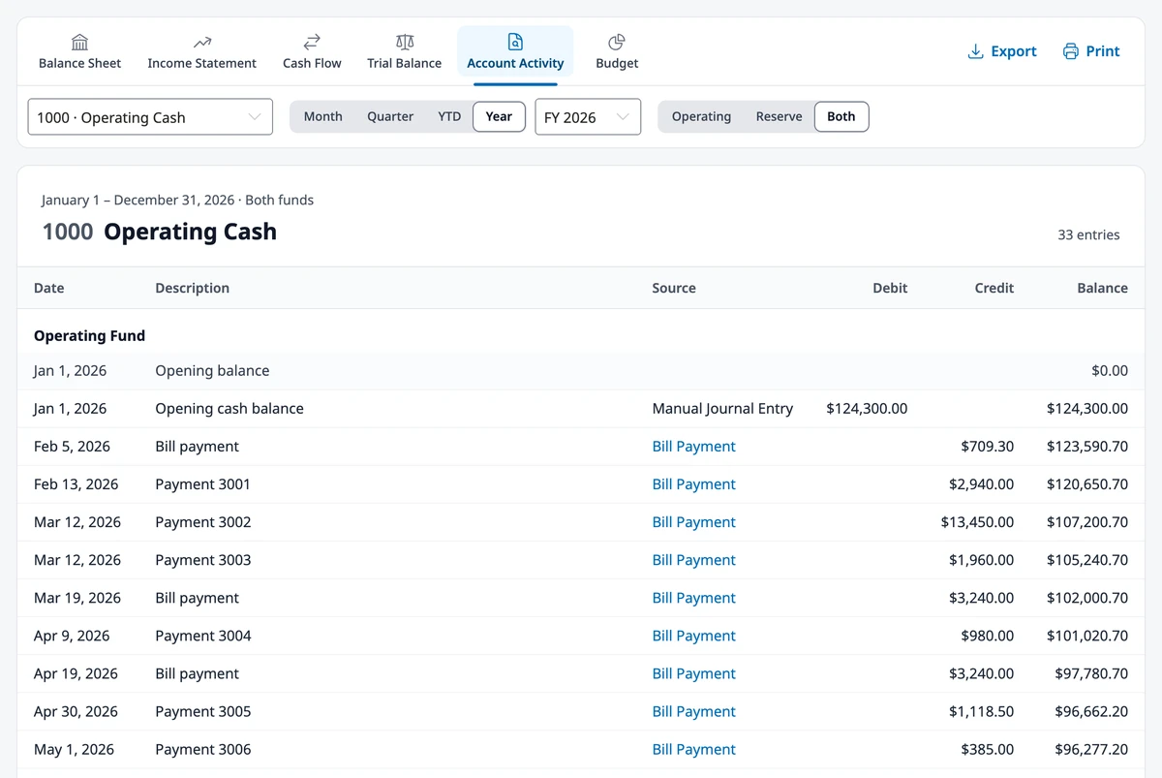Click the Print printer icon
The image size is (1162, 778).
click(1071, 51)
